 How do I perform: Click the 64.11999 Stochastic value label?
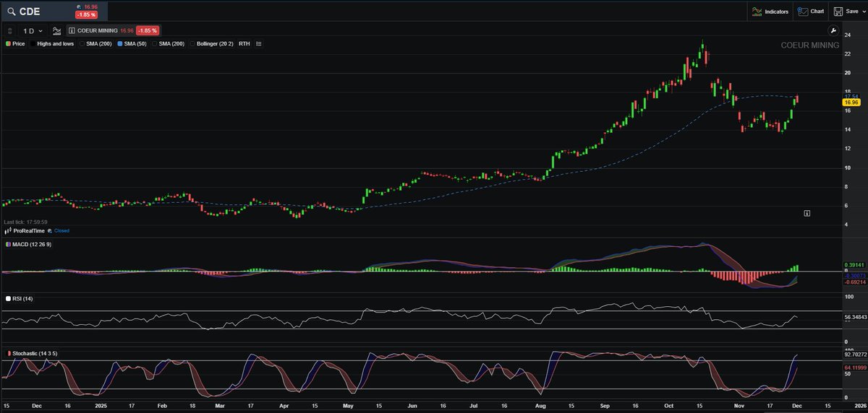[x=854, y=368]
